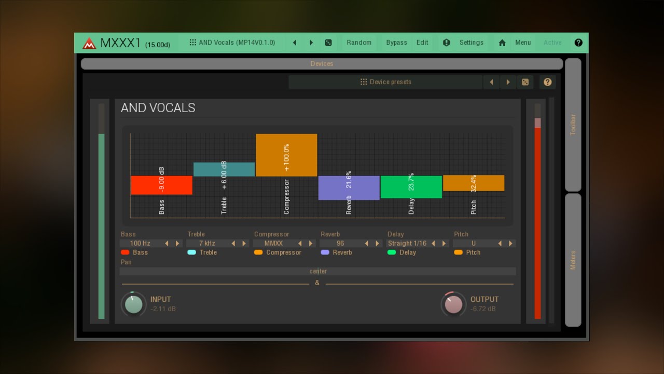This screenshot has width=664, height=374.
Task: Select next Compressor type
Action: (311, 243)
